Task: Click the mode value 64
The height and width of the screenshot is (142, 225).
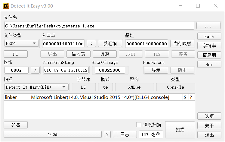Action: pyautogui.click(x=105, y=87)
